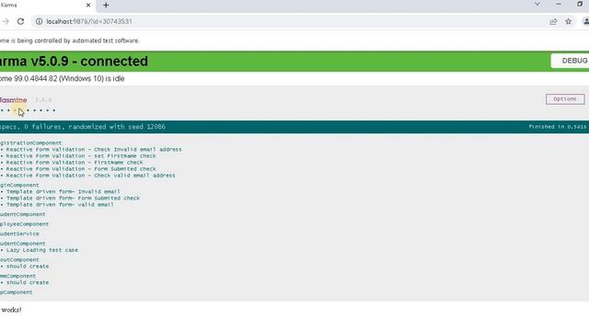Viewport: 589px width, 331px height.
Task: Go forward in browser history
Action: (x=6, y=22)
